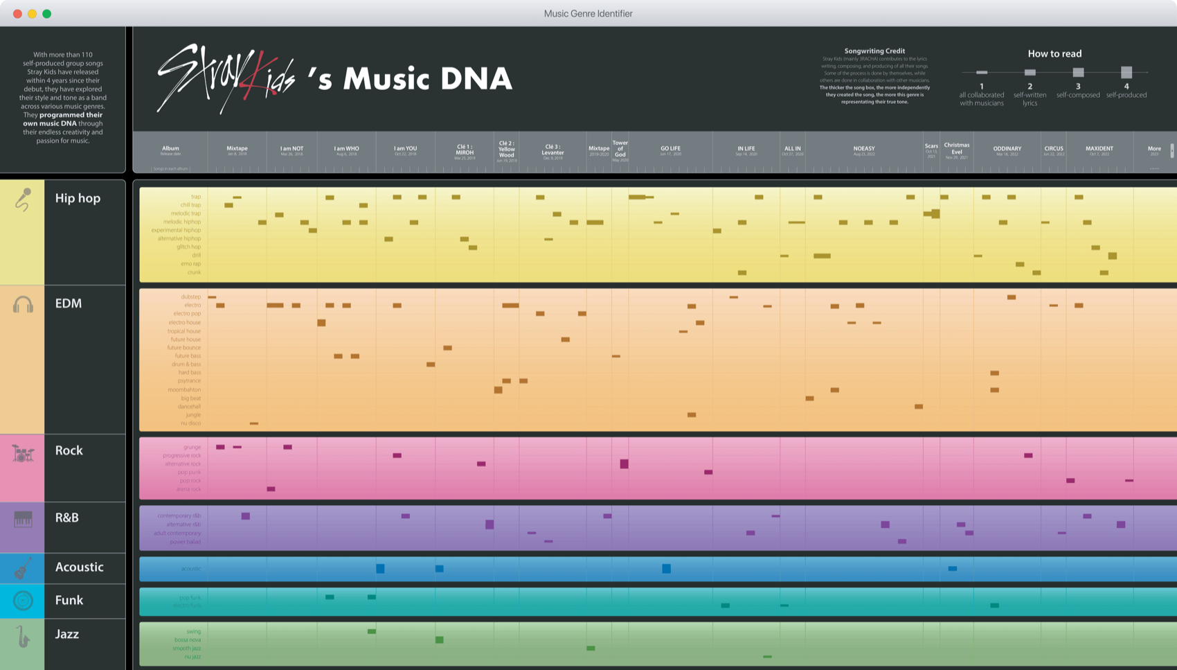Select the Funk genre label
Image resolution: width=1177 pixels, height=670 pixels.
[x=69, y=600]
